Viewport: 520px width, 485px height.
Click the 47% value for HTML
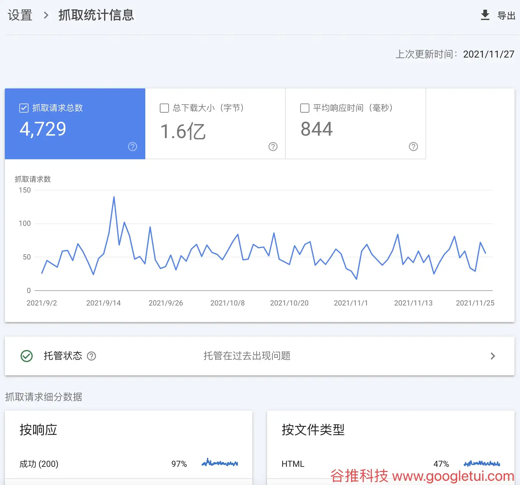(441, 464)
